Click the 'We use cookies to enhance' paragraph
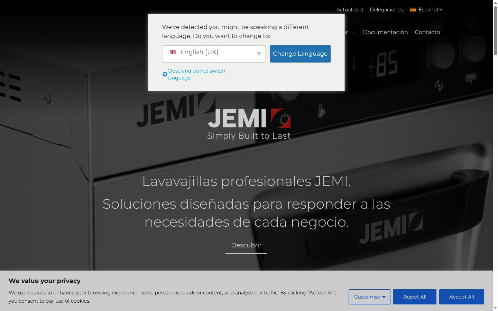 point(173,297)
